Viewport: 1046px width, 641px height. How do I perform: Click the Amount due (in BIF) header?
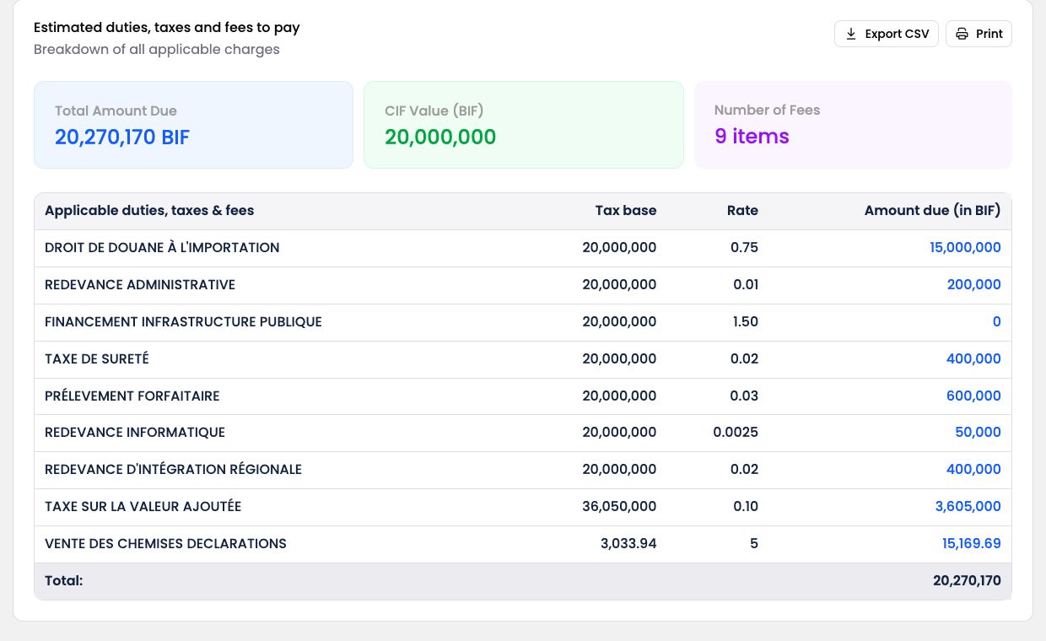click(x=933, y=211)
